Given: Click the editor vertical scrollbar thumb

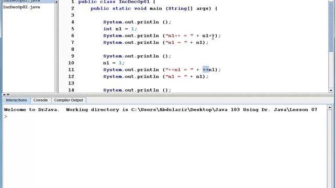Looking at the screenshot, I should point(331,26).
